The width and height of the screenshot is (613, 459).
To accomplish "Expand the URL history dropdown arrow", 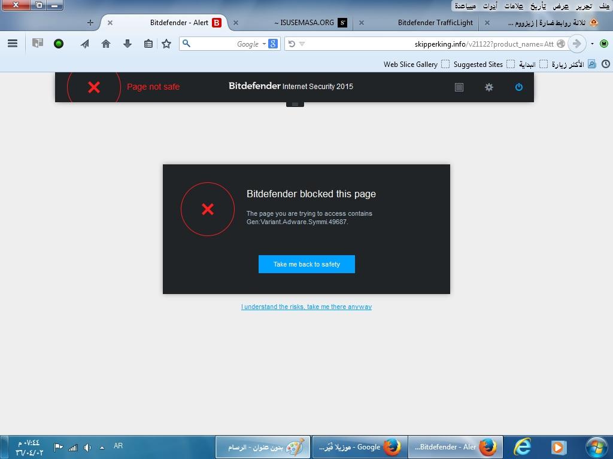I will [x=302, y=44].
